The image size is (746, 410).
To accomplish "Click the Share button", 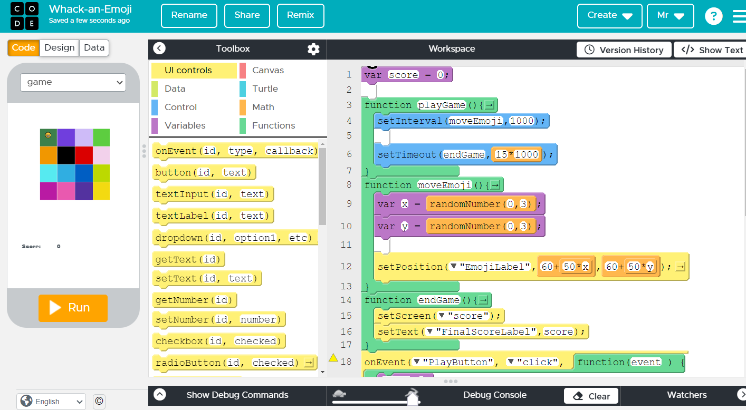I will pyautogui.click(x=247, y=15).
